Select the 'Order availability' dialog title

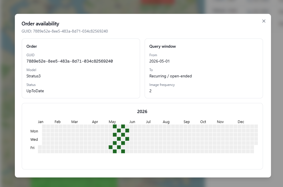coord(40,24)
